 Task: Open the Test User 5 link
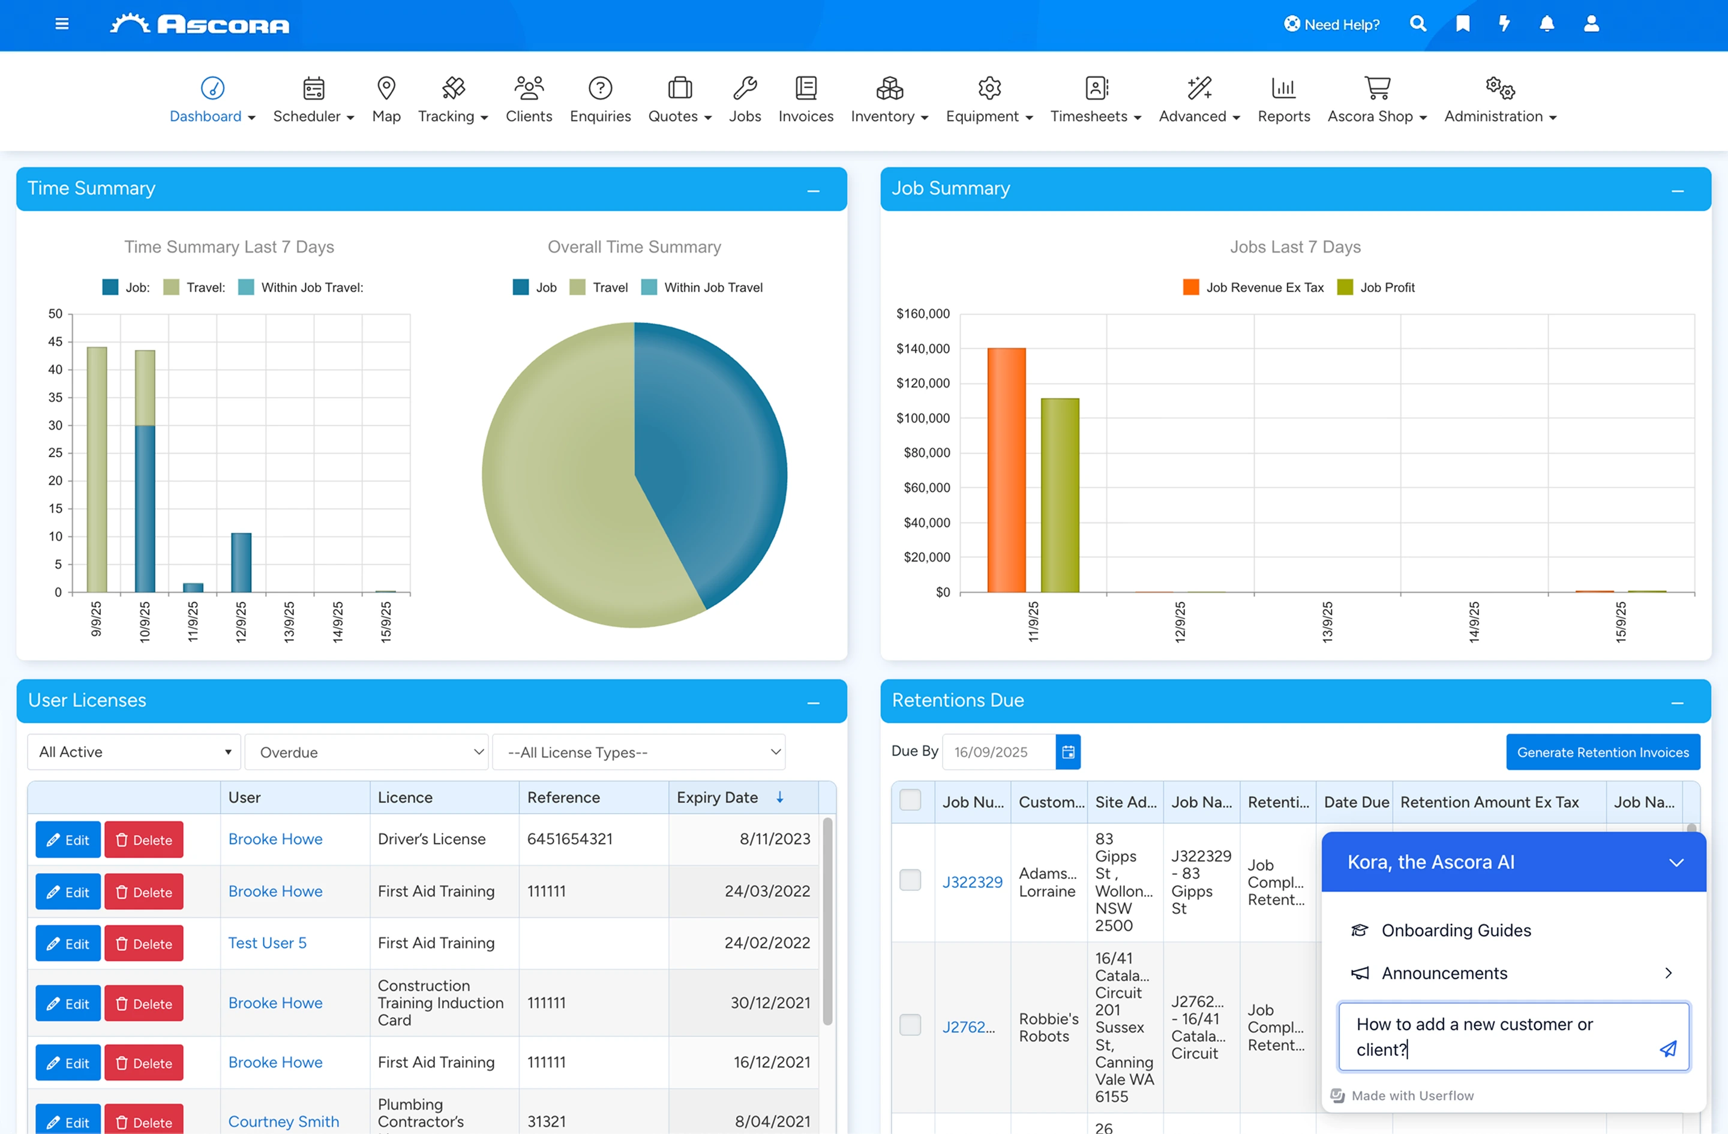[267, 943]
